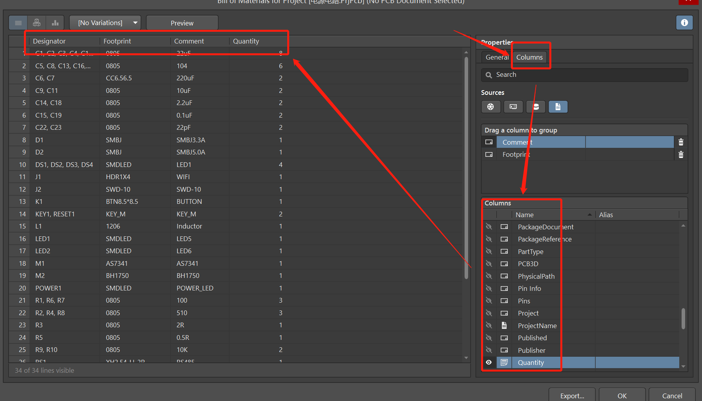Screen dimensions: 702x401
Task: Click the Quantity column header
Action: click(258, 41)
